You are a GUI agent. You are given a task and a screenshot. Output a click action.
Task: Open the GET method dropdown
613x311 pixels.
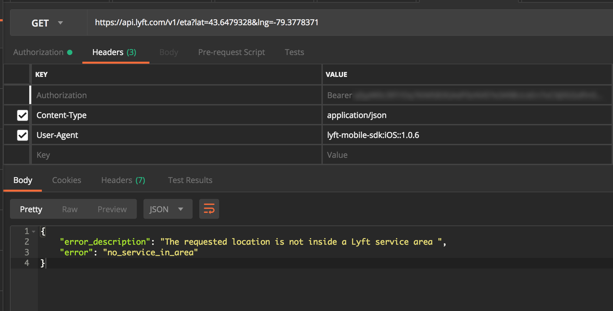[x=47, y=23]
